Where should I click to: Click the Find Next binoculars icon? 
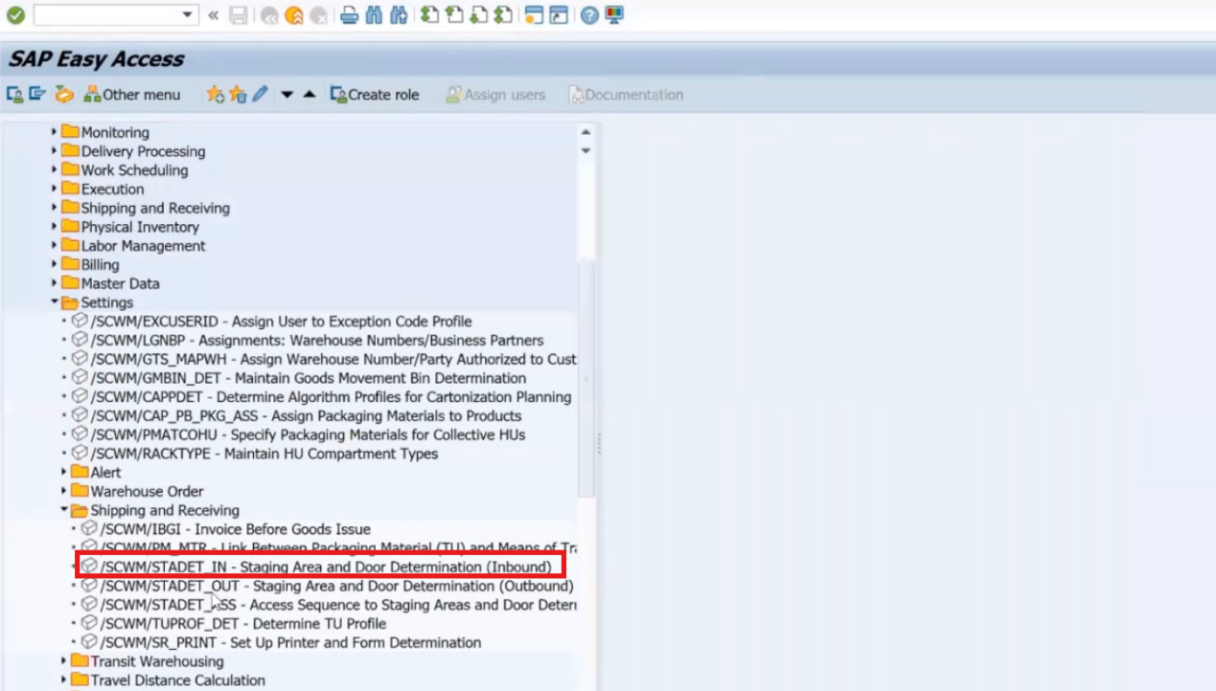coord(400,15)
